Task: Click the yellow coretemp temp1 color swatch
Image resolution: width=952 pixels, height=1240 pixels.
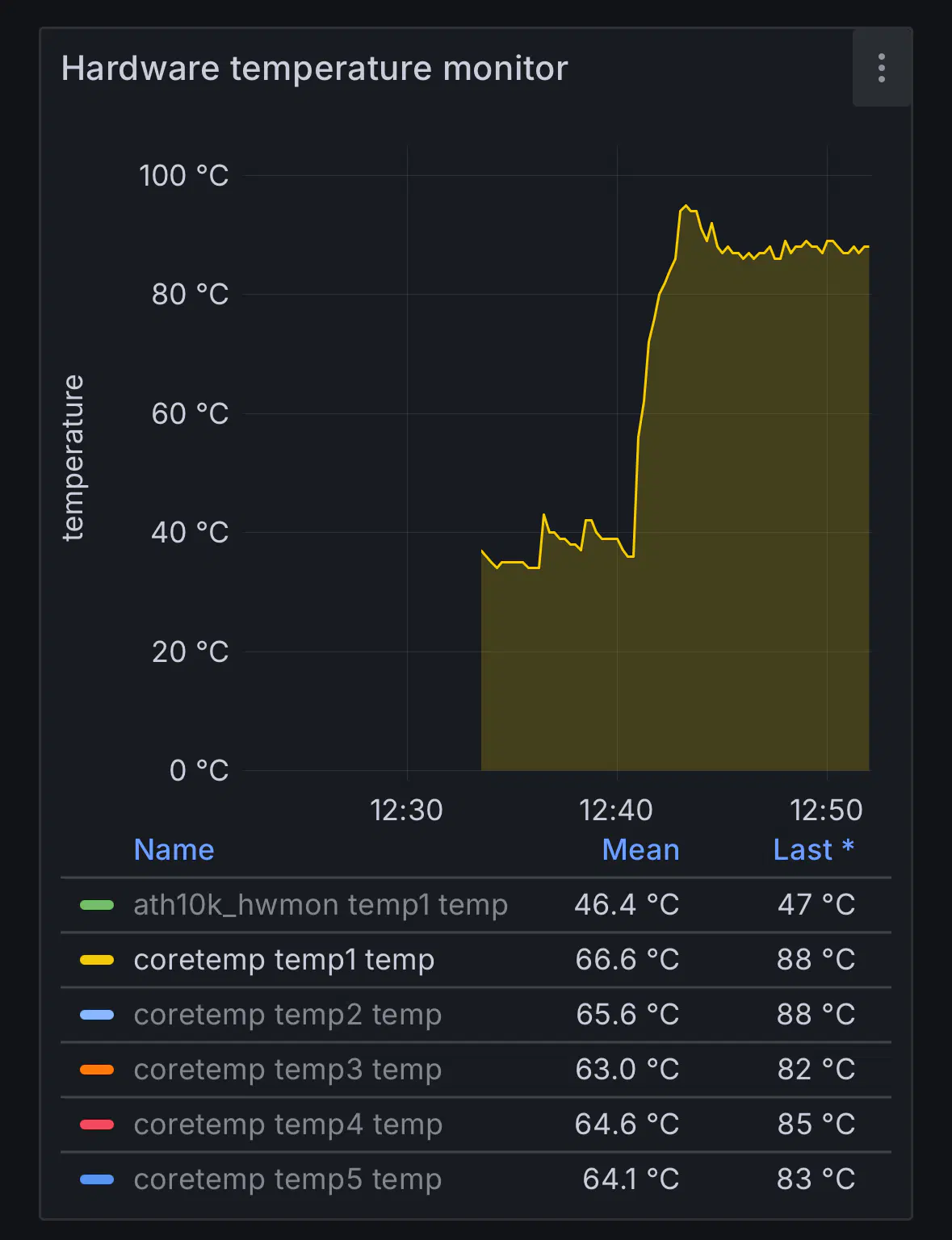Action: 97,960
